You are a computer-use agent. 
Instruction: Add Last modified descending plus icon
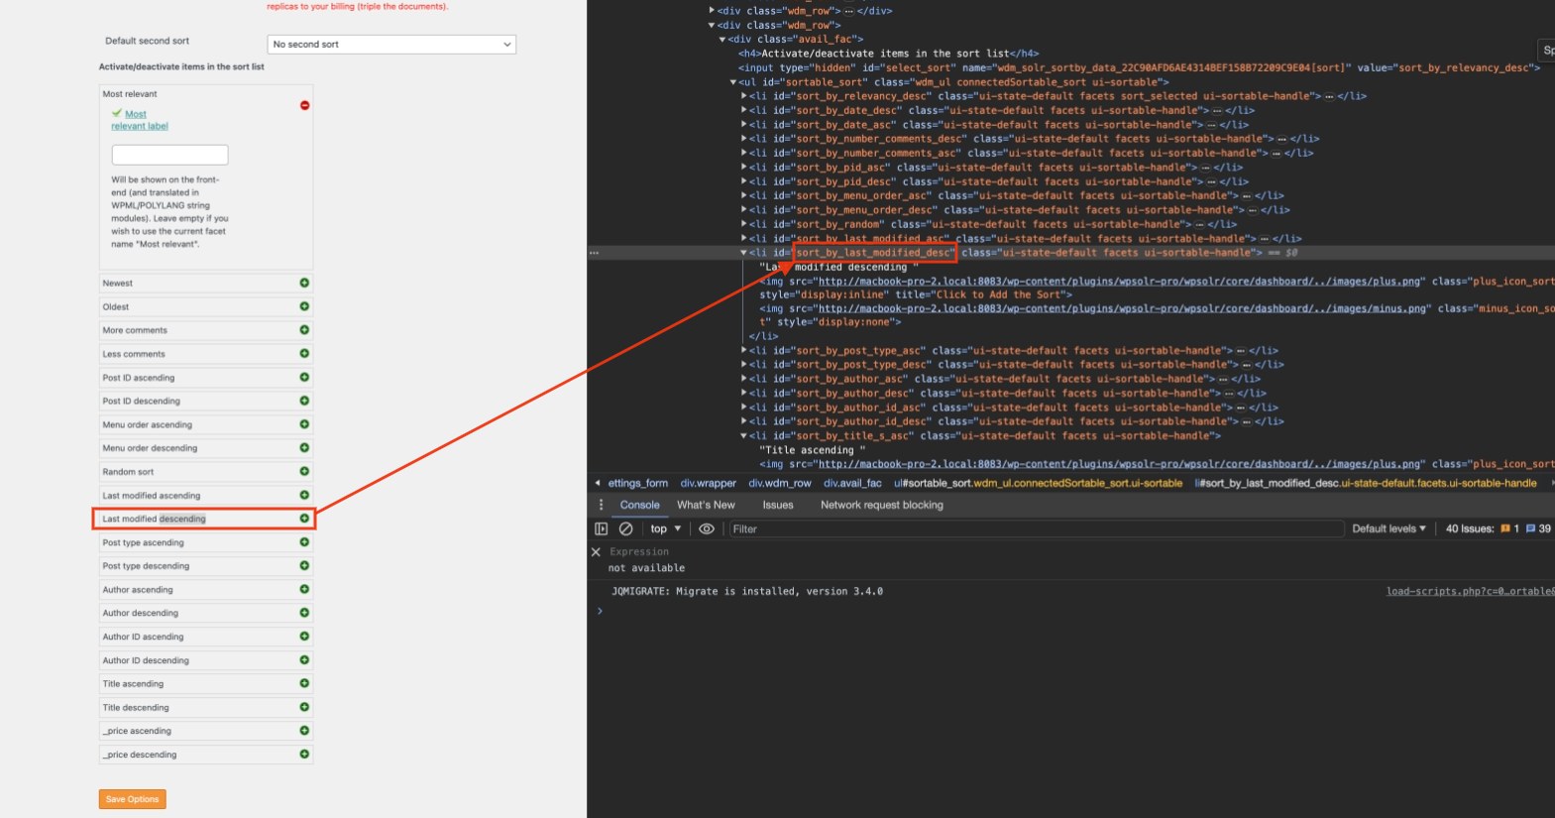[x=304, y=519]
